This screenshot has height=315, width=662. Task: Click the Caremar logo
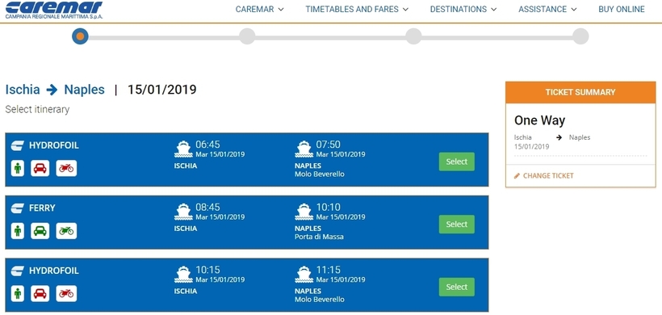click(x=53, y=10)
